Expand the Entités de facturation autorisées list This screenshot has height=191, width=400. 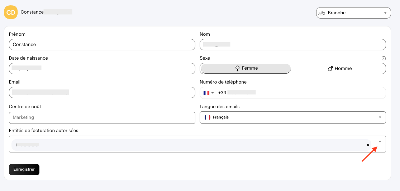click(x=380, y=141)
